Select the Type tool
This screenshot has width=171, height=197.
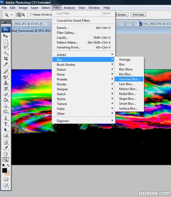pyautogui.click(x=5, y=124)
